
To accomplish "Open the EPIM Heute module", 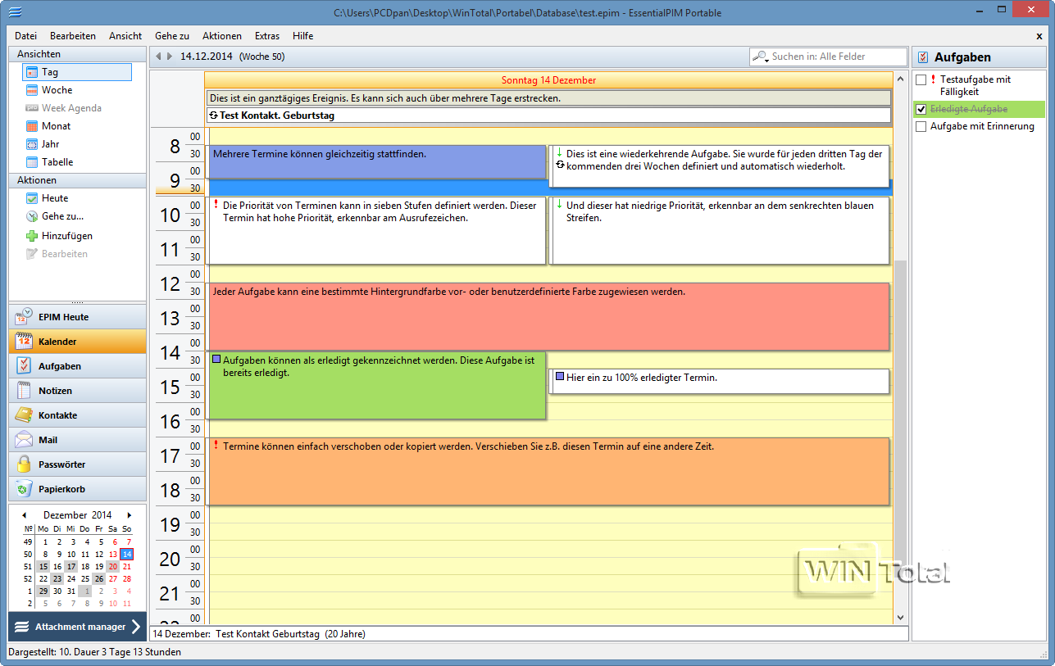I will click(x=77, y=317).
